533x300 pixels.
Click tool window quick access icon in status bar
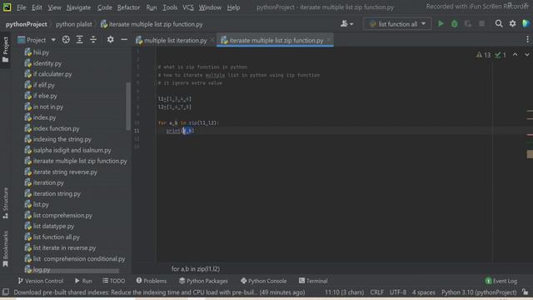point(6,292)
